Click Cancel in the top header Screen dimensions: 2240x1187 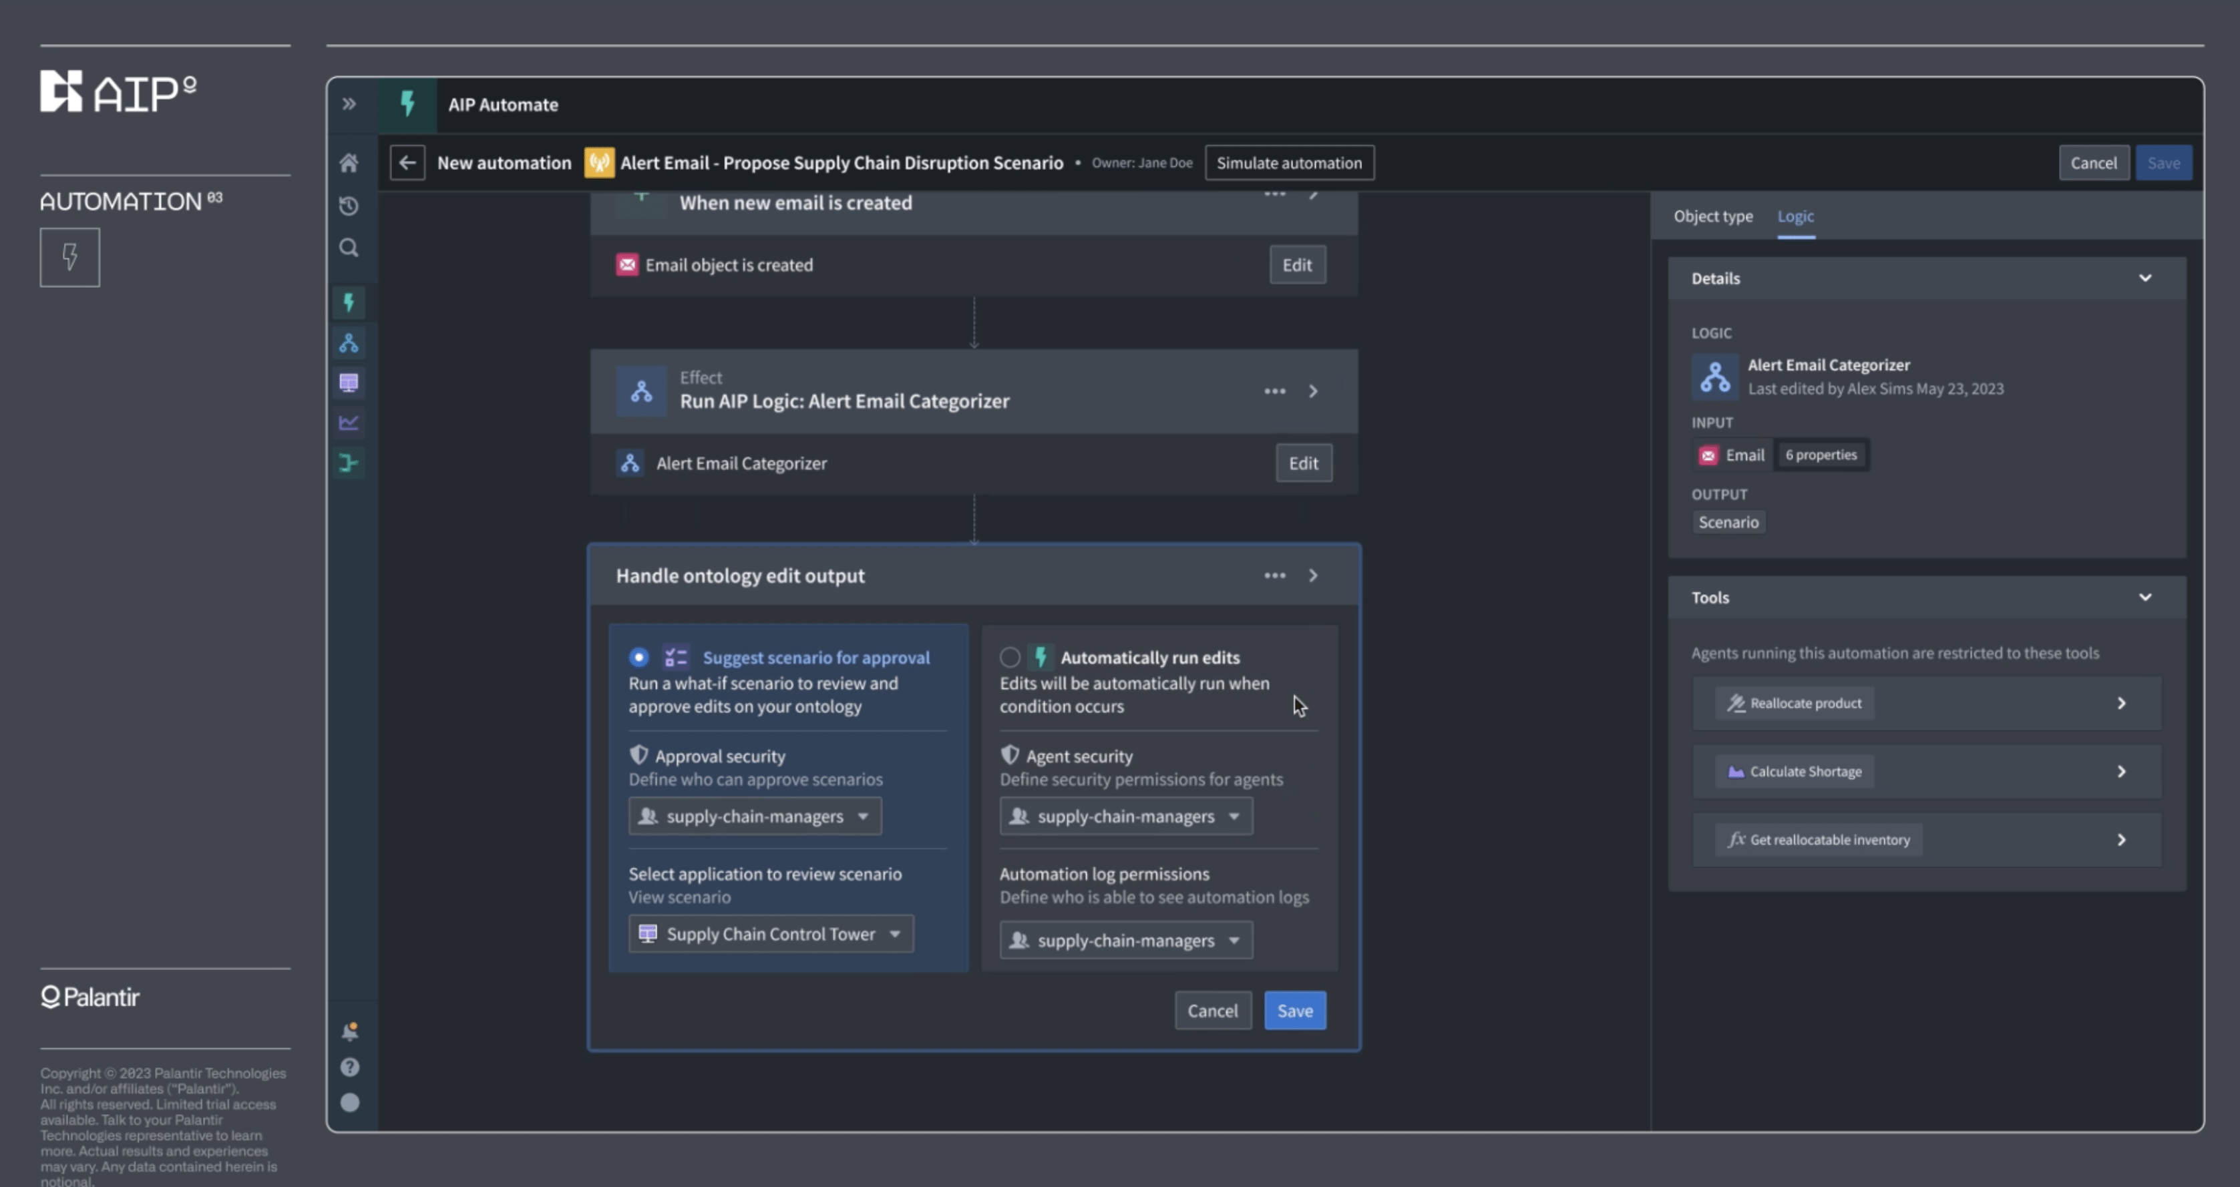2094,162
